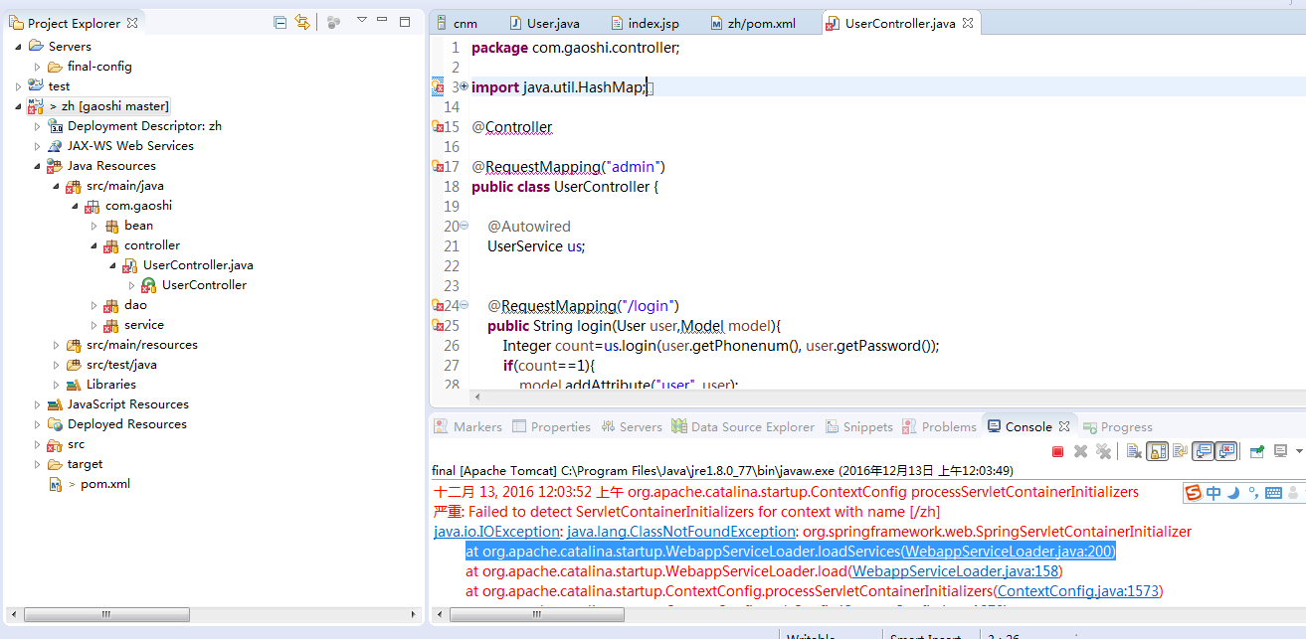Click the error marker on line 25
This screenshot has width=1306, height=639.
[x=438, y=326]
